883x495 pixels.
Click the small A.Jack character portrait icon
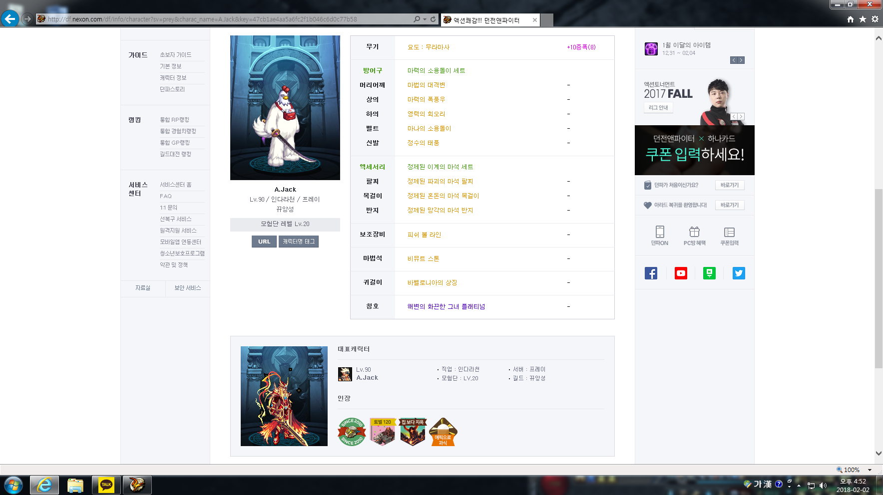tap(345, 374)
